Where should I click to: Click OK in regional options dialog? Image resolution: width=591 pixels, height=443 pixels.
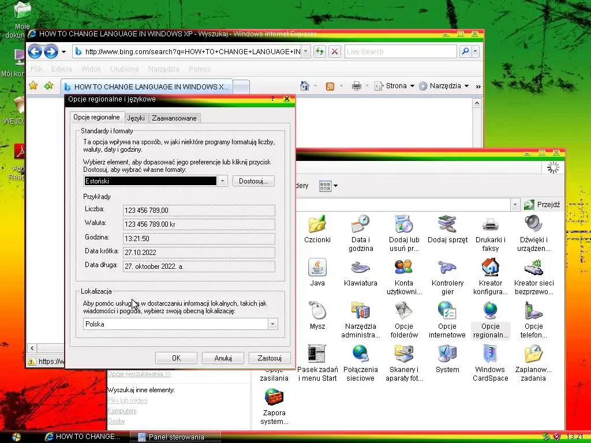click(x=176, y=358)
